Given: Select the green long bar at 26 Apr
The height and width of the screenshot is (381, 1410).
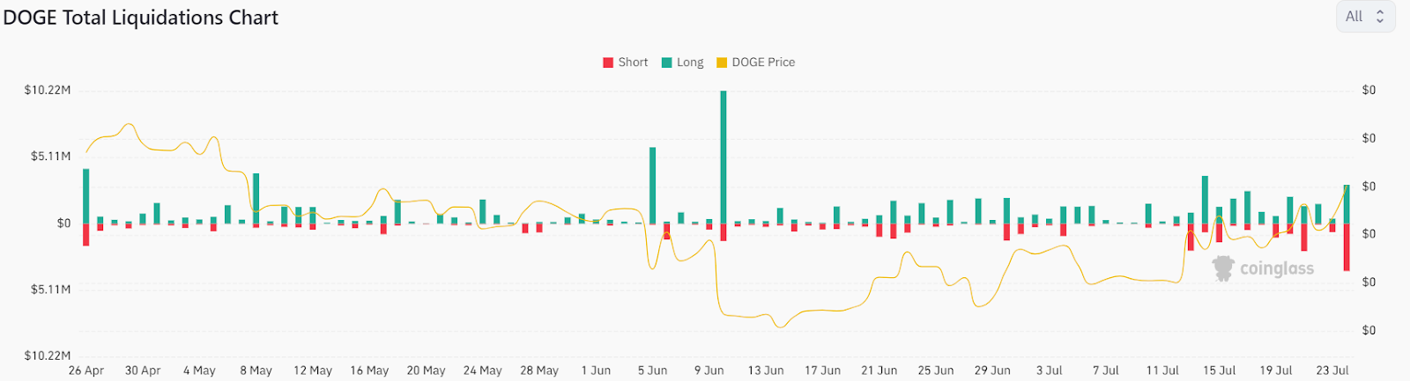Looking at the screenshot, I should tap(86, 196).
